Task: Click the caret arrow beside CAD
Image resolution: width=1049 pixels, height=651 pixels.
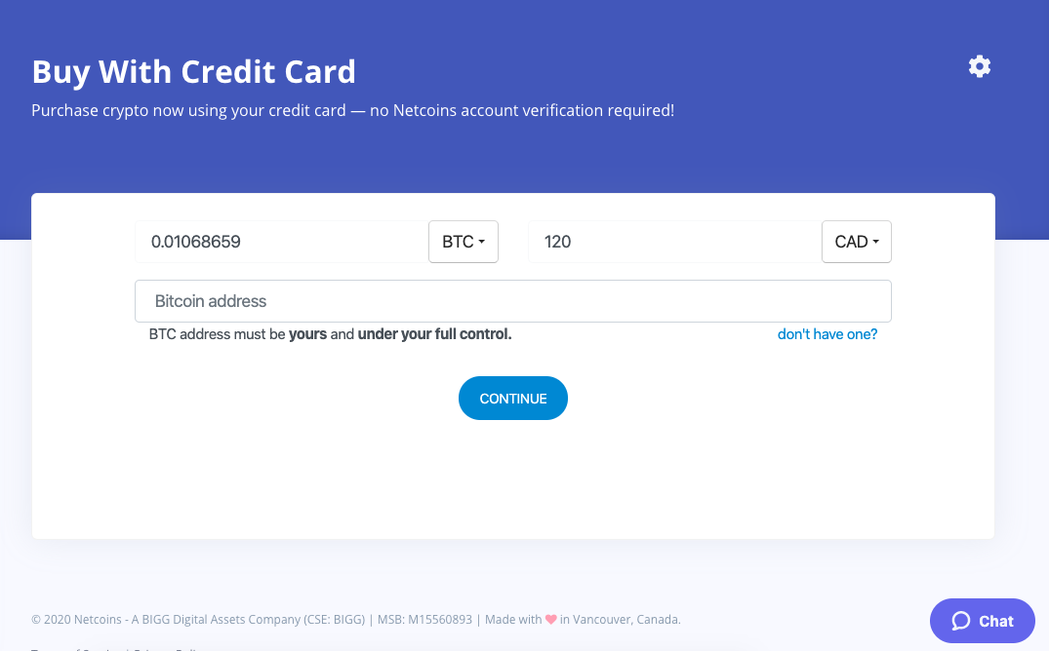Action: pos(876,243)
